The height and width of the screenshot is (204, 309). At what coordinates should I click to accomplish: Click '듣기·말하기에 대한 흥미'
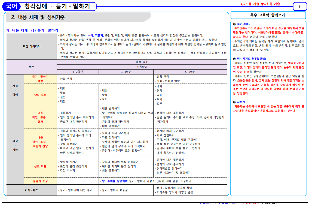coord(76,190)
